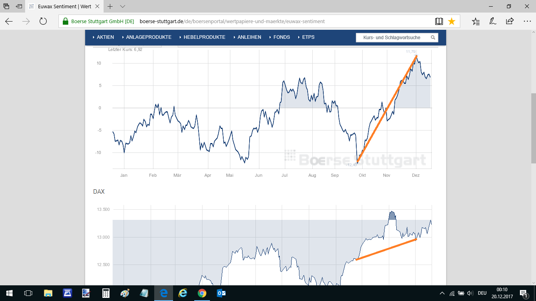The image size is (536, 301).
Task: Click the web notes pen icon
Action: pyautogui.click(x=492, y=22)
